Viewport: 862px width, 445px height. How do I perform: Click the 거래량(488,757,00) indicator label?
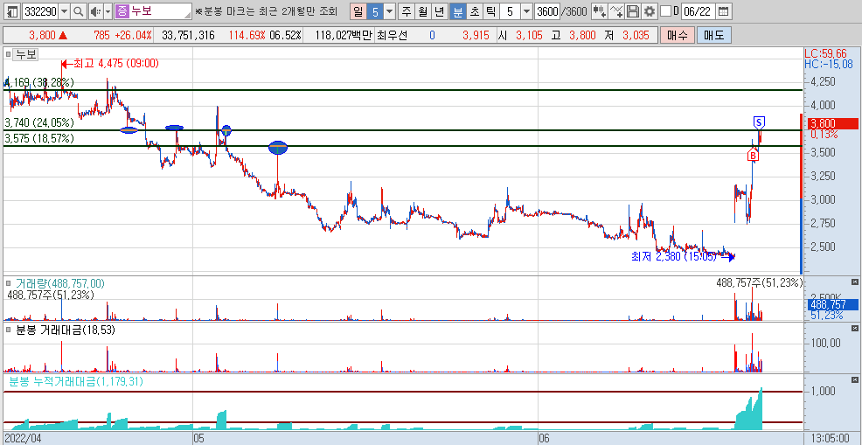(60, 283)
